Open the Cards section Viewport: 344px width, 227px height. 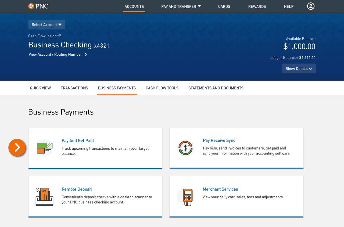point(224,6)
